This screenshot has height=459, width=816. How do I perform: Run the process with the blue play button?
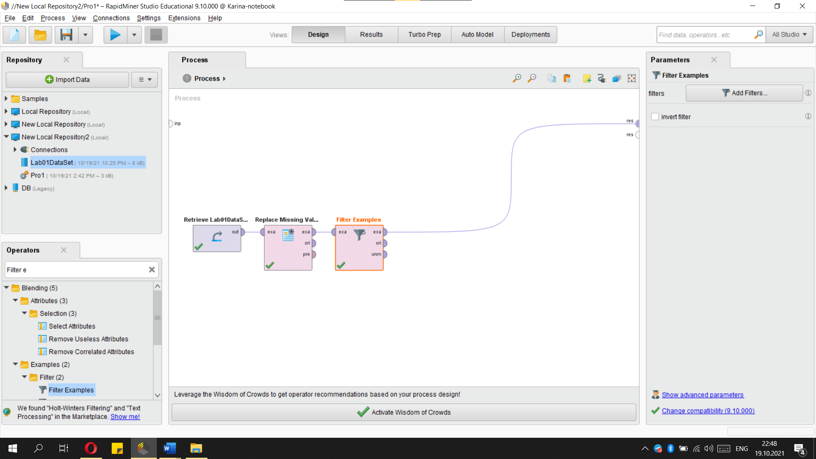tap(115, 34)
